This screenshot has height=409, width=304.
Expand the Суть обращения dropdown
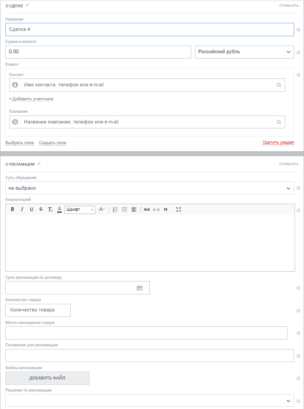click(150, 188)
